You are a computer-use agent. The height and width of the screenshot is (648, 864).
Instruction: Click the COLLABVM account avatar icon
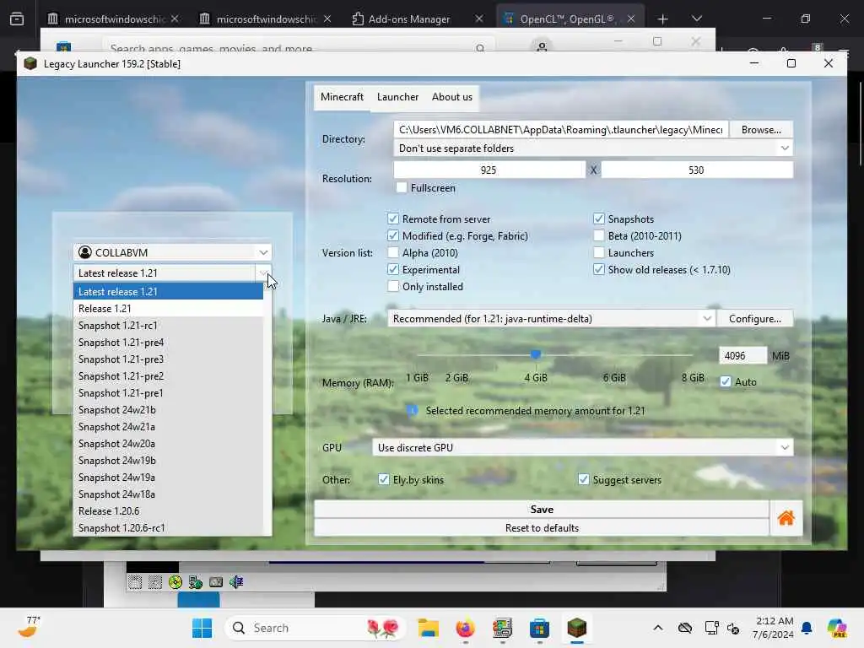click(x=85, y=252)
